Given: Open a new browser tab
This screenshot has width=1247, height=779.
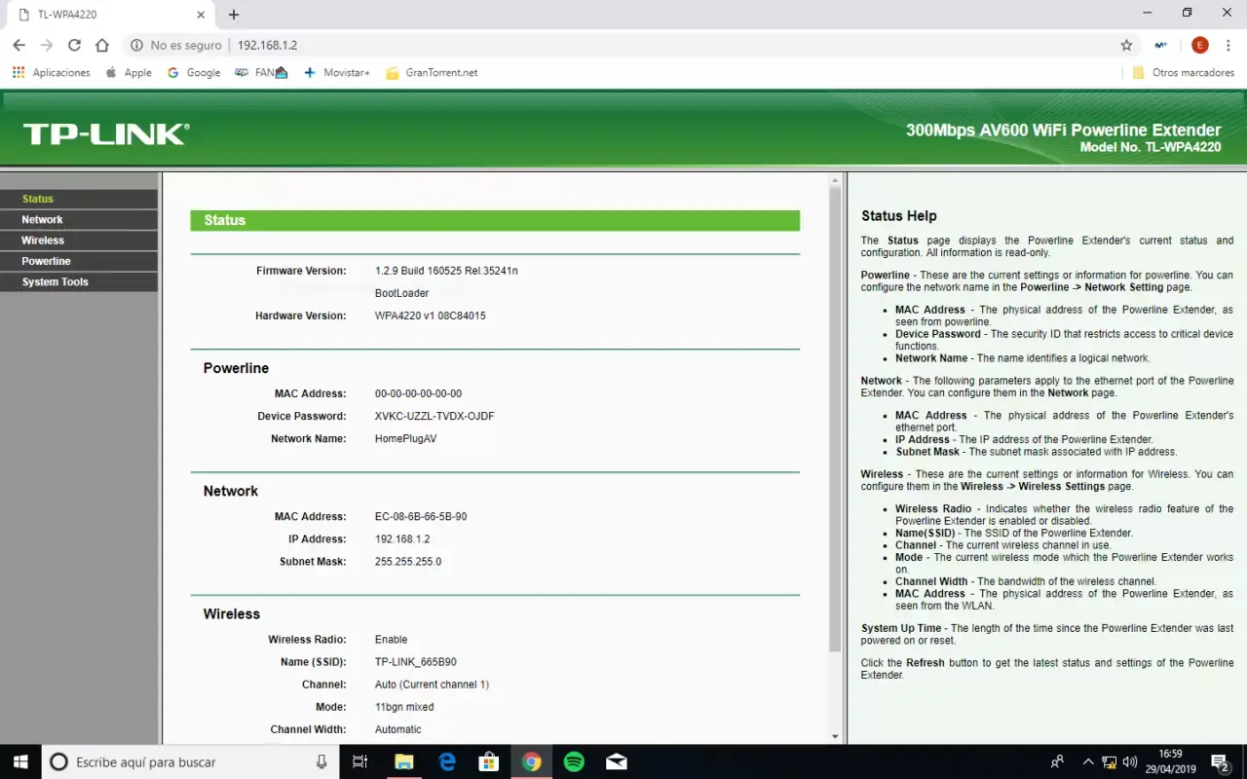Looking at the screenshot, I should pos(234,15).
